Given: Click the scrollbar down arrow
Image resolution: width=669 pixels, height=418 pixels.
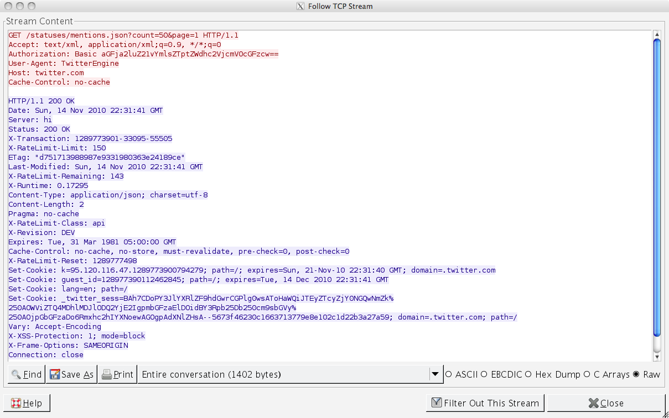Looking at the screenshot, I should click(x=657, y=357).
